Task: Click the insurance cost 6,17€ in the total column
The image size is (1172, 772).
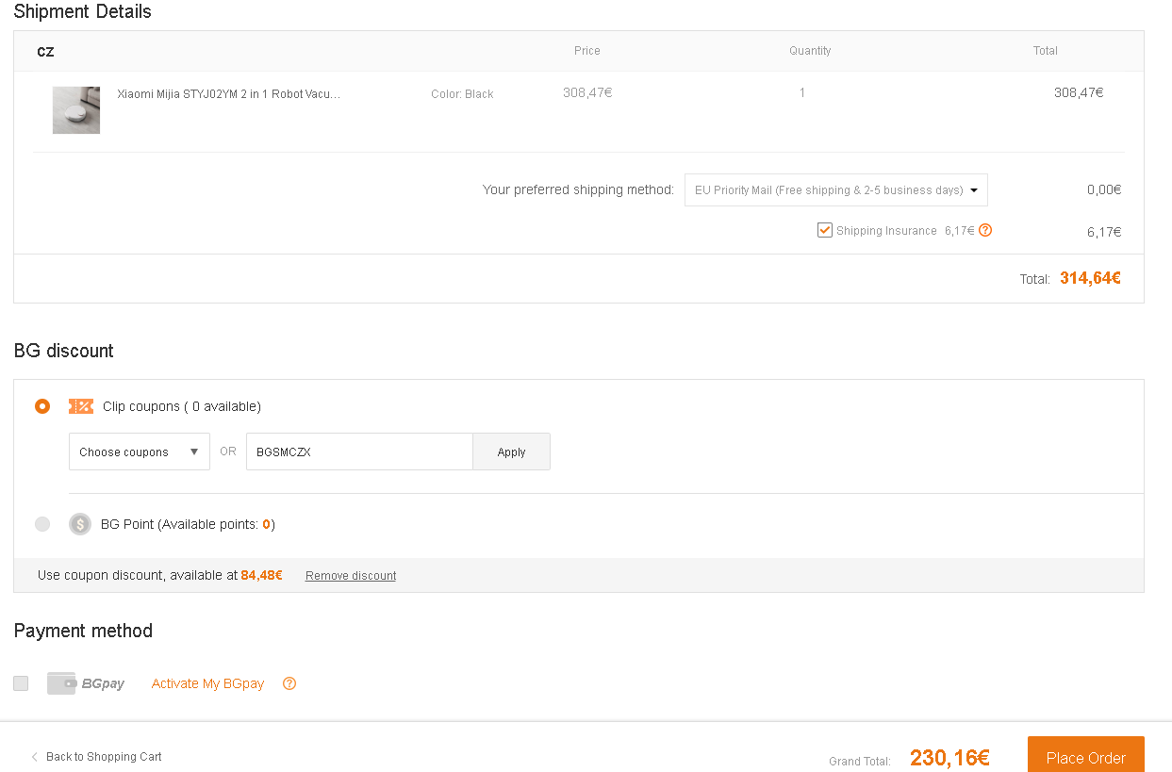Action: pyautogui.click(x=1104, y=232)
